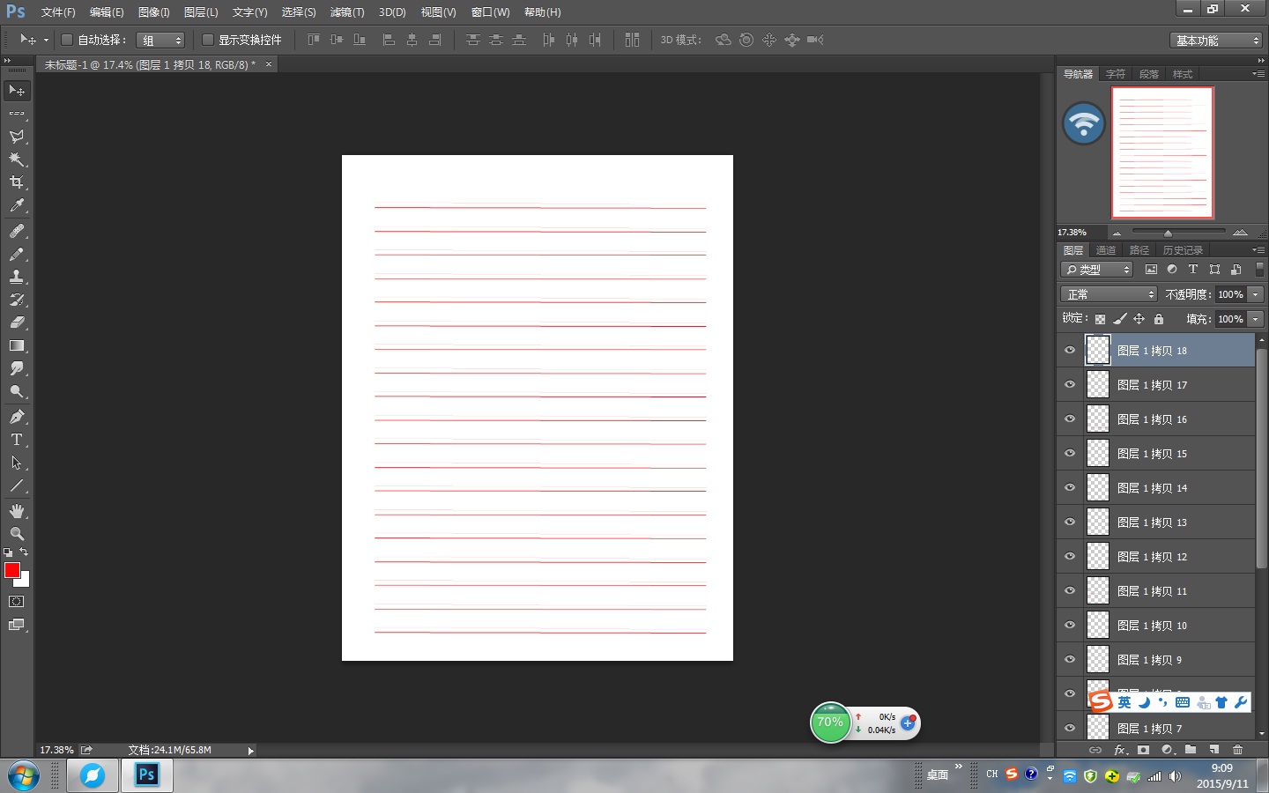Click the red foreground color swatch
1269x793 pixels.
click(11, 570)
